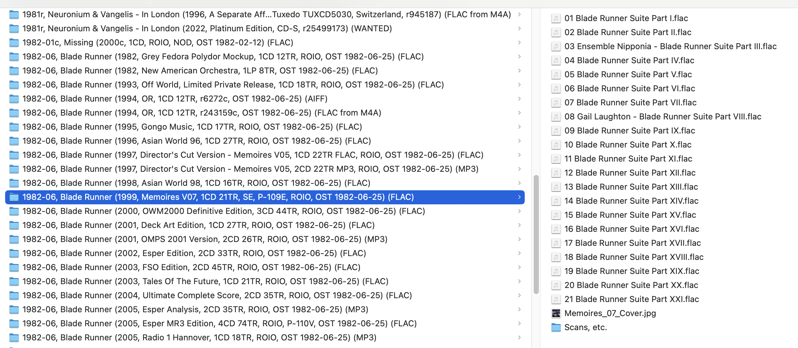Click audio icon for 08 Gail Laughton track

pyautogui.click(x=556, y=117)
